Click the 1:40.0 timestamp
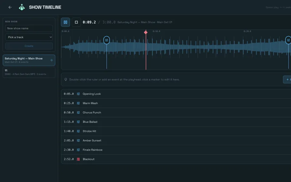This screenshot has height=182, width=291. (x=69, y=131)
